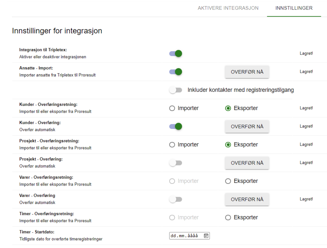This screenshot has width=327, height=248.
Task: Toggle the Ansatte - Import switch
Action: (x=176, y=72)
